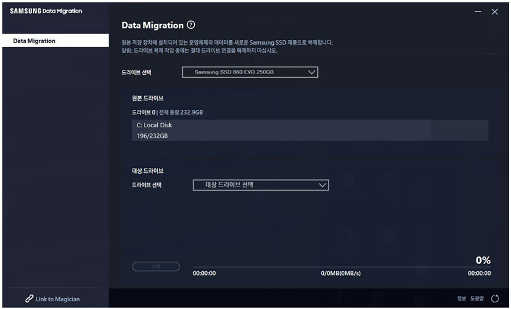This screenshot has width=511, height=309.
Task: Minimize the Samsung Data Migration window
Action: click(478, 12)
